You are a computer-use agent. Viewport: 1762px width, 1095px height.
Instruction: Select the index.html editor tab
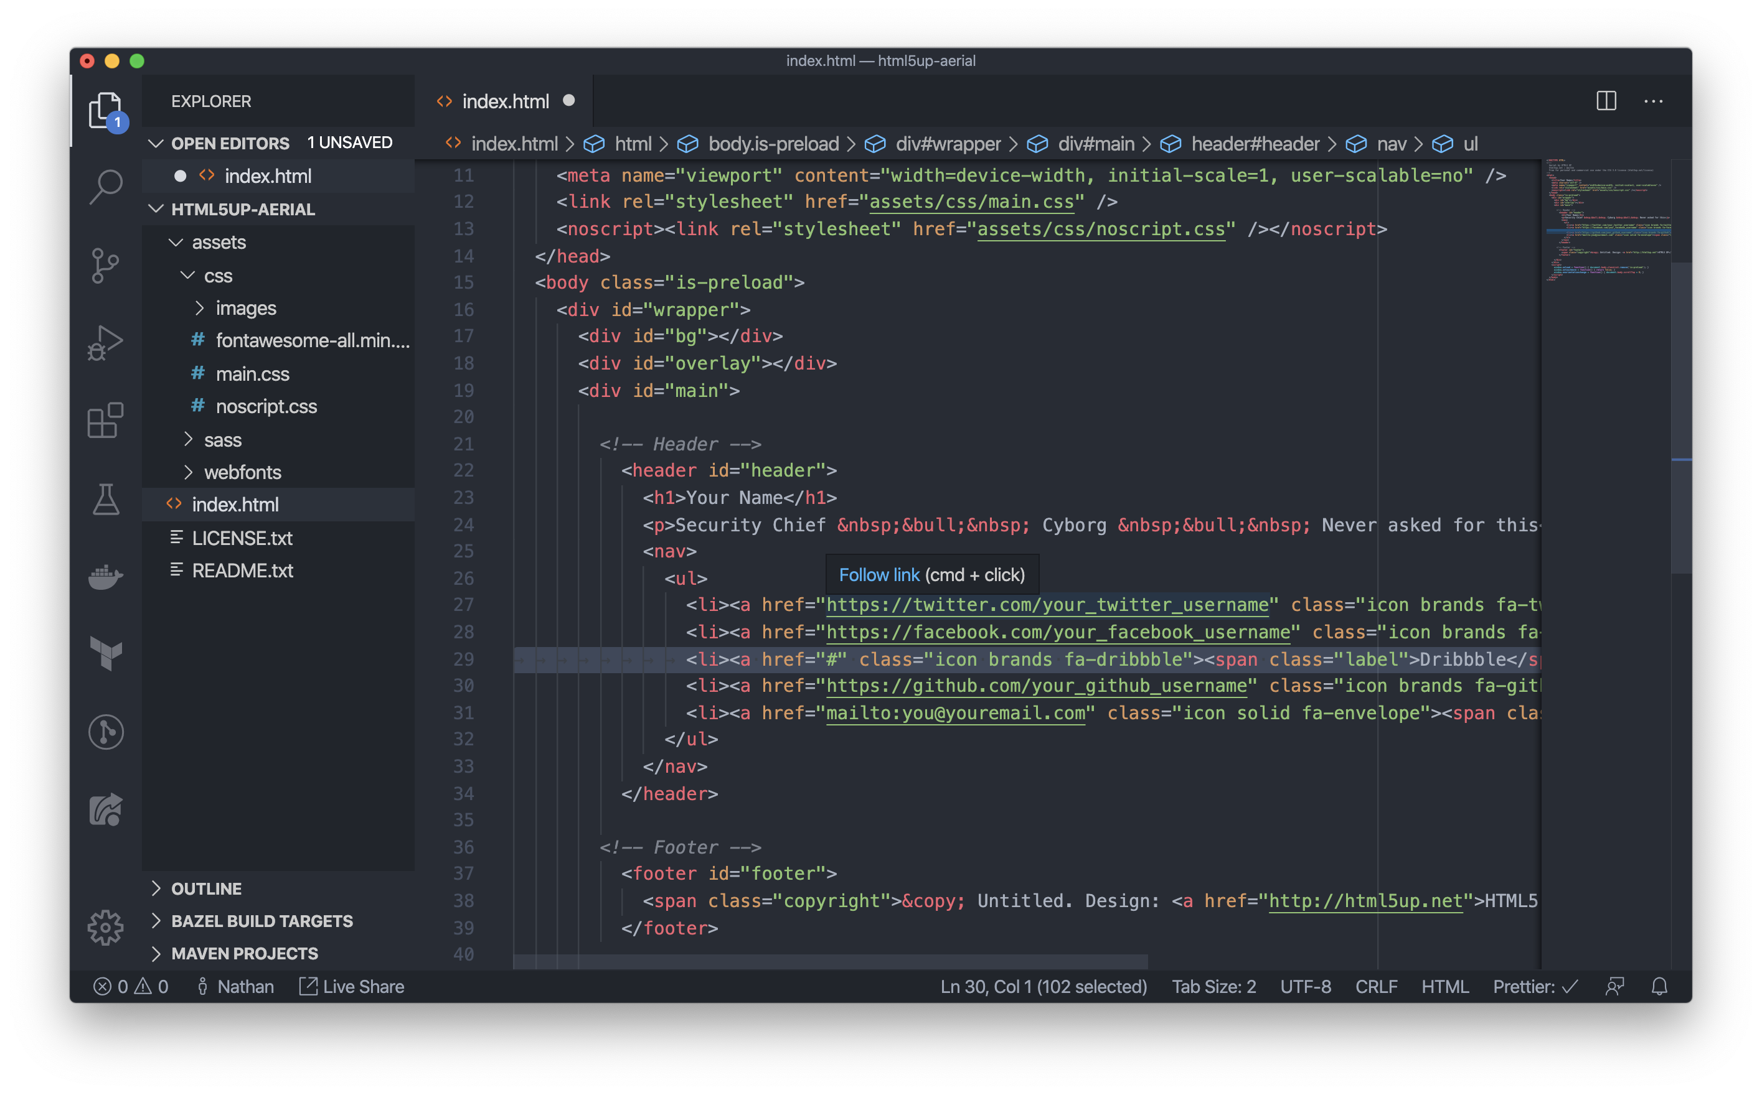coord(505,101)
